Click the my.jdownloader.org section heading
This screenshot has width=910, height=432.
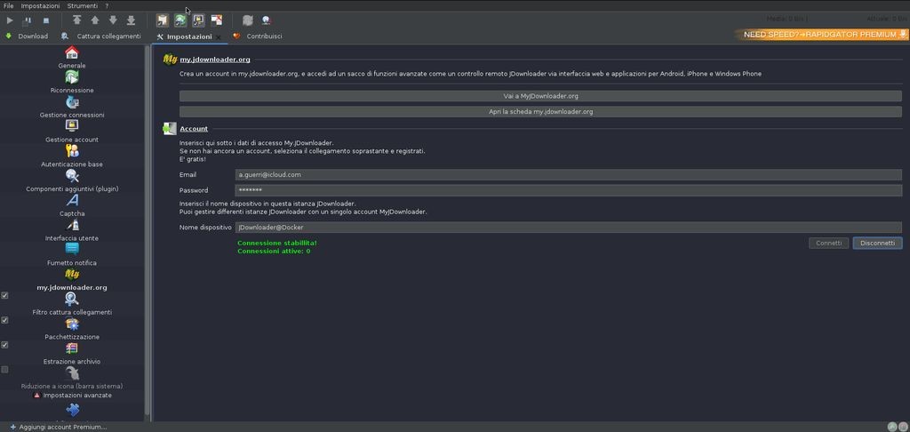215,60
